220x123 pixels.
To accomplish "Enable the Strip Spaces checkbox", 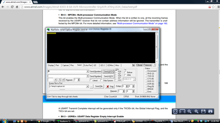I will (x=101, y=80).
